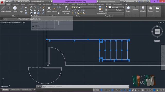Open Propiedades de capa manager
Viewport: 165px width, 92px height.
pyautogui.click(x=66, y=10)
